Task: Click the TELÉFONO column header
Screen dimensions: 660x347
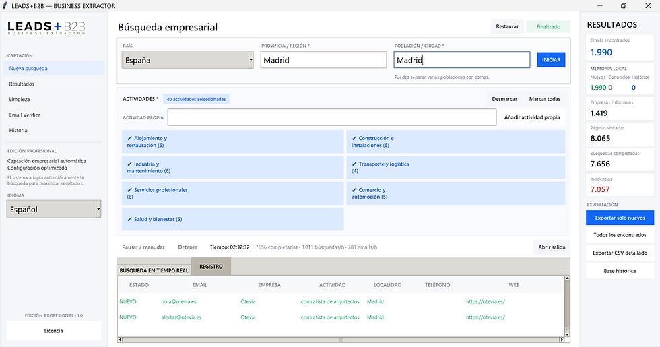Action: [437, 285]
